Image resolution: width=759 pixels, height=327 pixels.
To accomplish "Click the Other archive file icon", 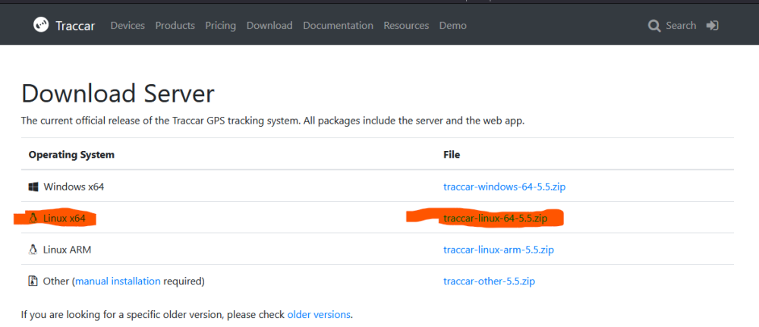I will click(x=33, y=281).
